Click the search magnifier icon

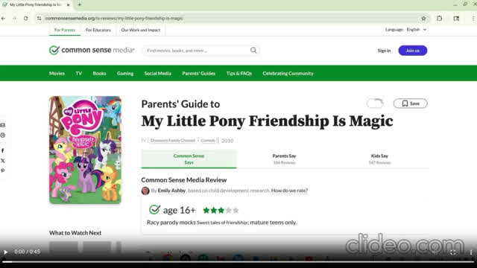pos(253,50)
